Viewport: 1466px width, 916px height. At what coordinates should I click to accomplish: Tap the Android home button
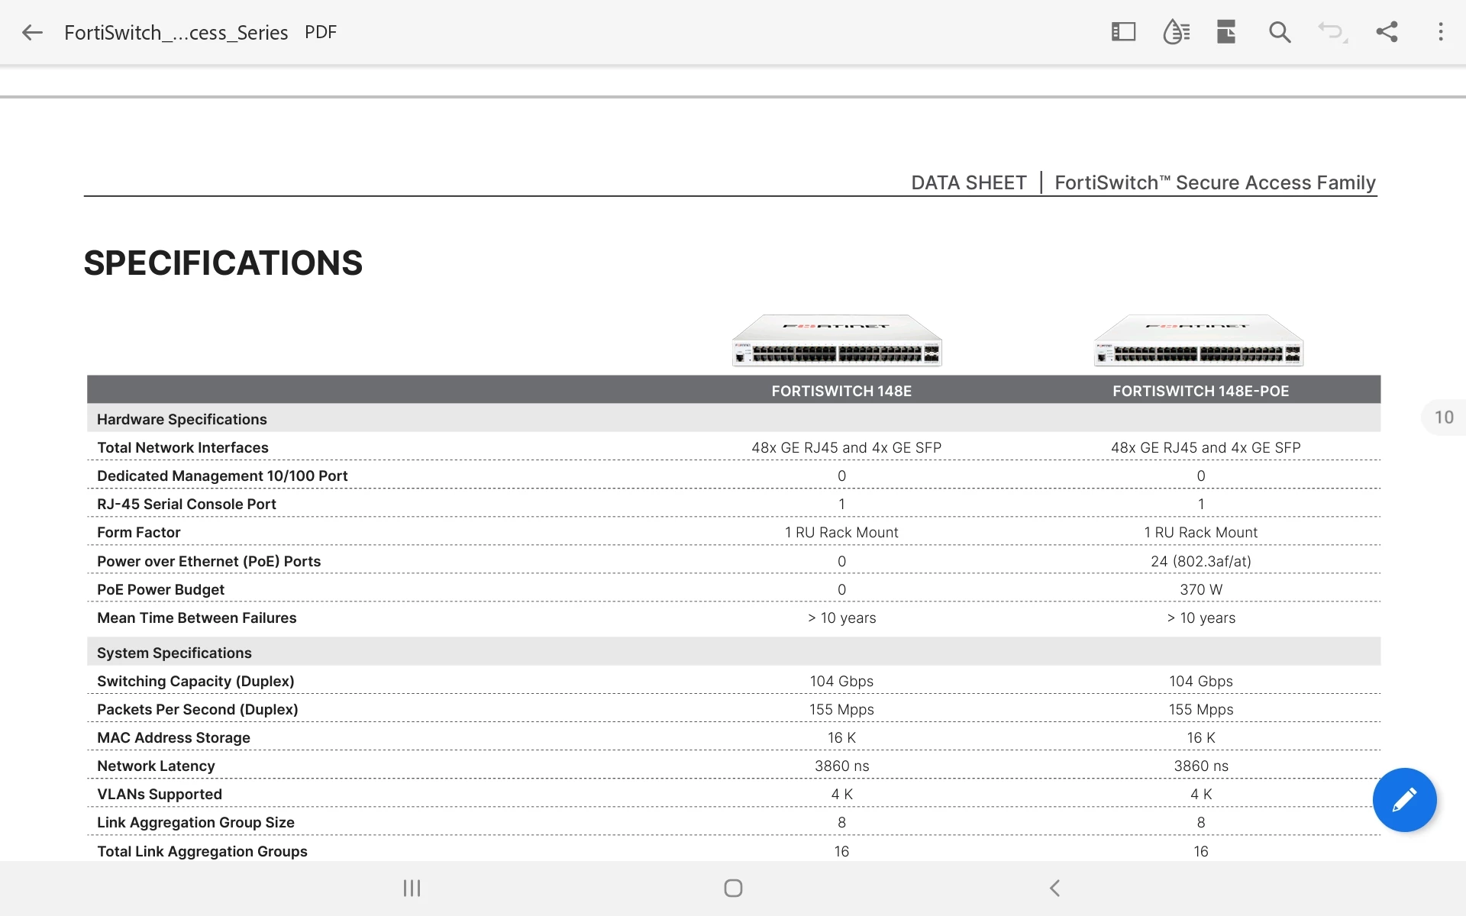click(733, 888)
